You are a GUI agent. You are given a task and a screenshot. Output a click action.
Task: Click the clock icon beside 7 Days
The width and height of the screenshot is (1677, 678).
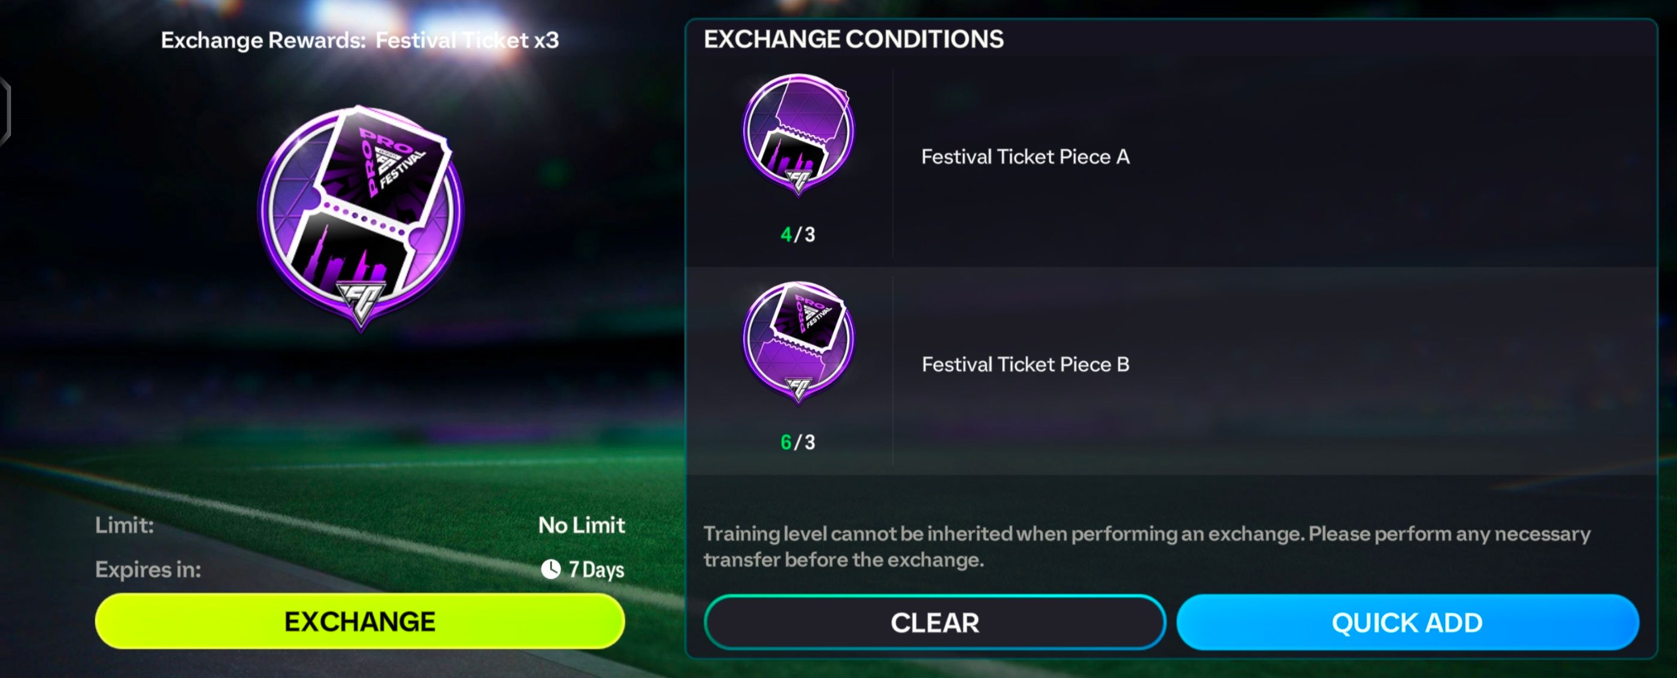click(x=551, y=569)
